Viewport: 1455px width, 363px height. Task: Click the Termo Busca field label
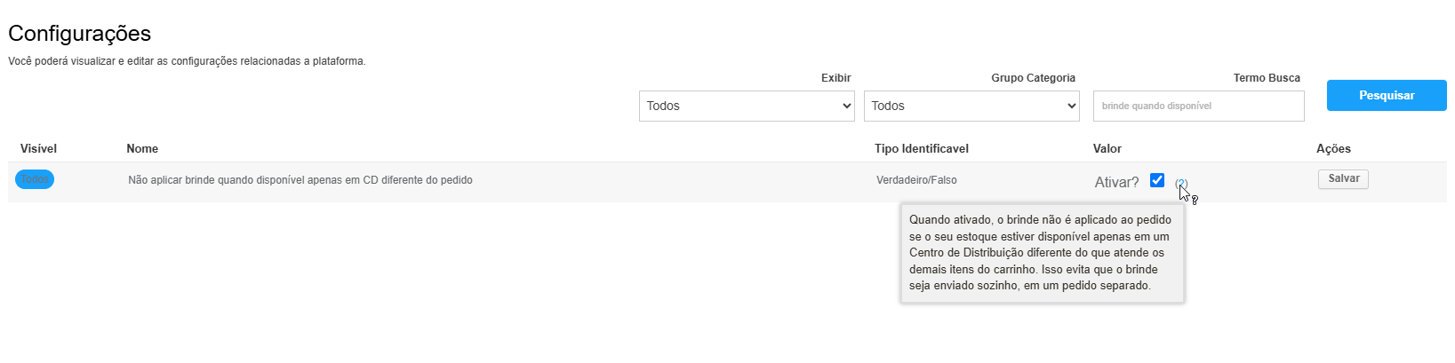pyautogui.click(x=1267, y=78)
